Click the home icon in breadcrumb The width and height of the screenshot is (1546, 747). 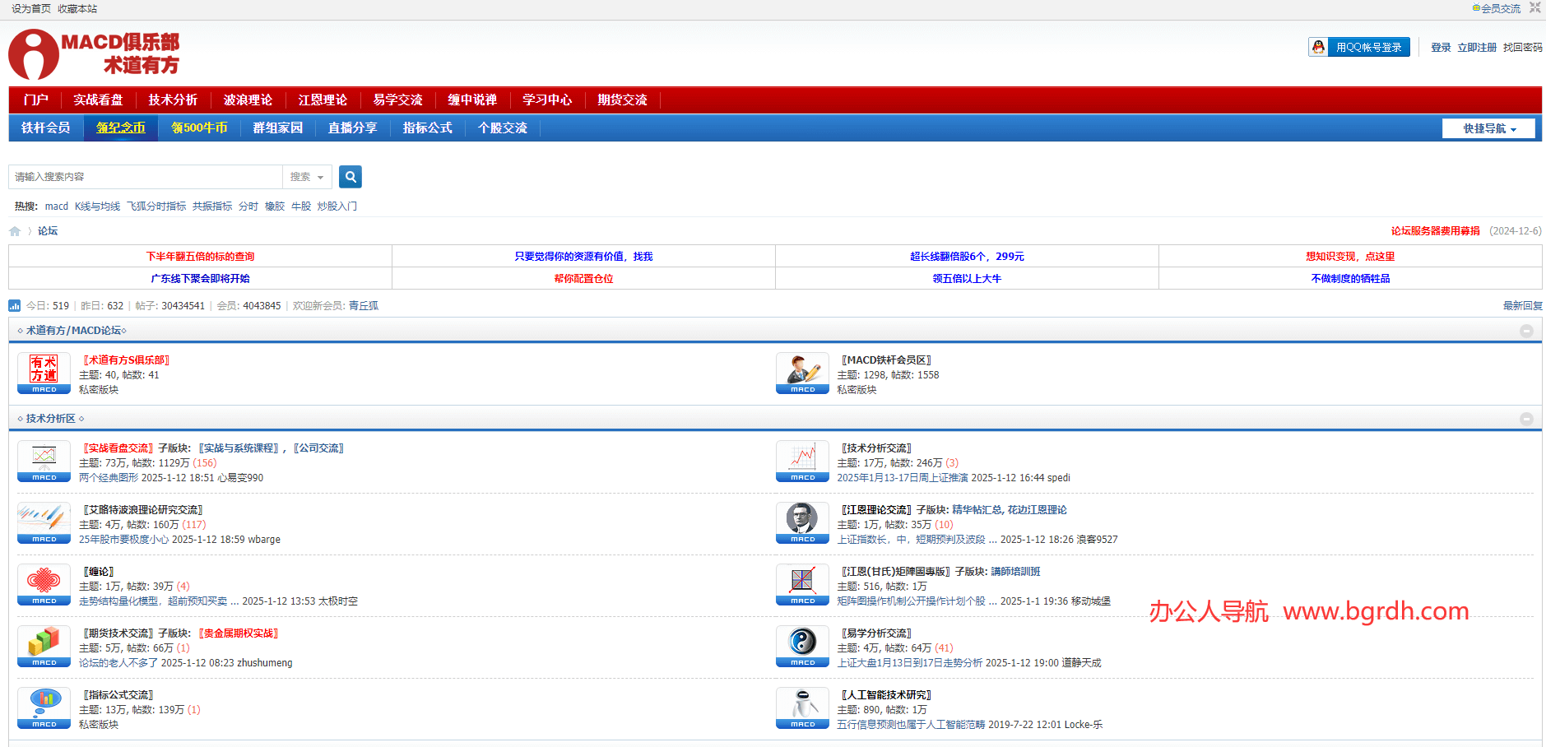pos(15,231)
